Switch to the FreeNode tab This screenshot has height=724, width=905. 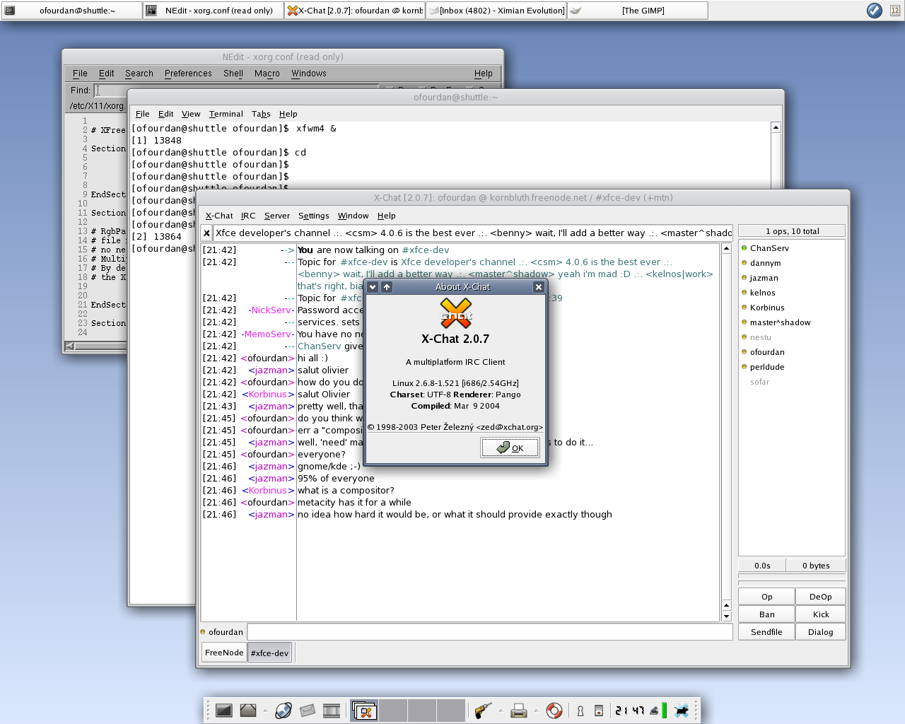coord(224,653)
